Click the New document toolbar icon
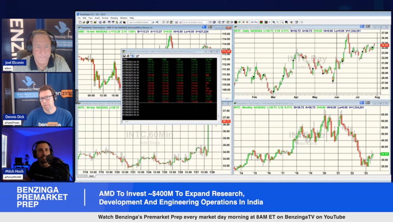Screen dimensions: 393x222 click(79, 22)
